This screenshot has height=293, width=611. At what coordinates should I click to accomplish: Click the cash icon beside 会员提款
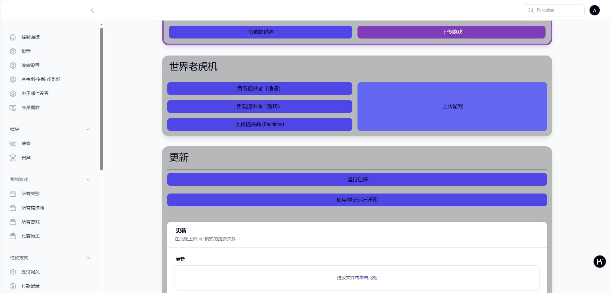13,108
